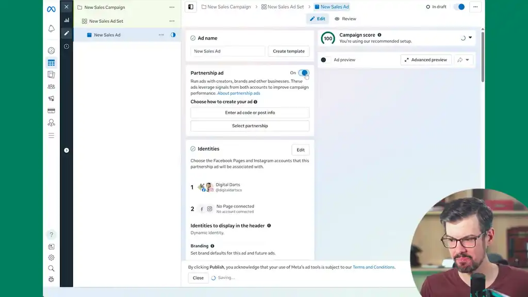Open more options for New Sales Ad Set
Screen dimensions: 528x297
(x=172, y=21)
